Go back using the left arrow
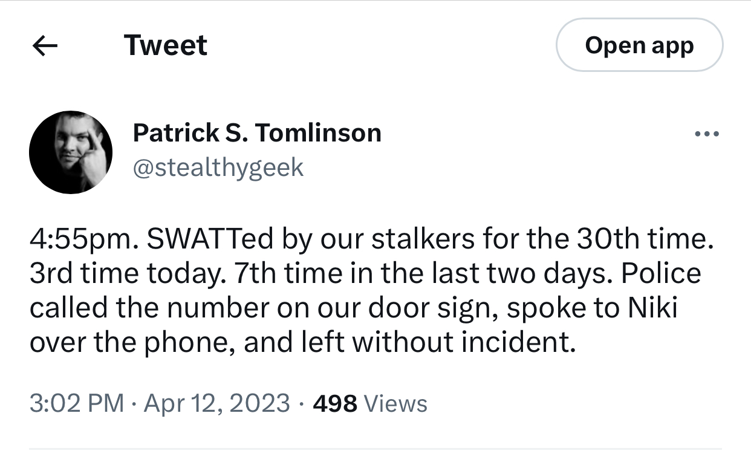The image size is (751, 468). (x=45, y=45)
